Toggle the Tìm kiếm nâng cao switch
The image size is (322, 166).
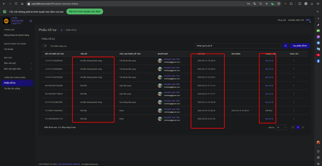[44, 46]
